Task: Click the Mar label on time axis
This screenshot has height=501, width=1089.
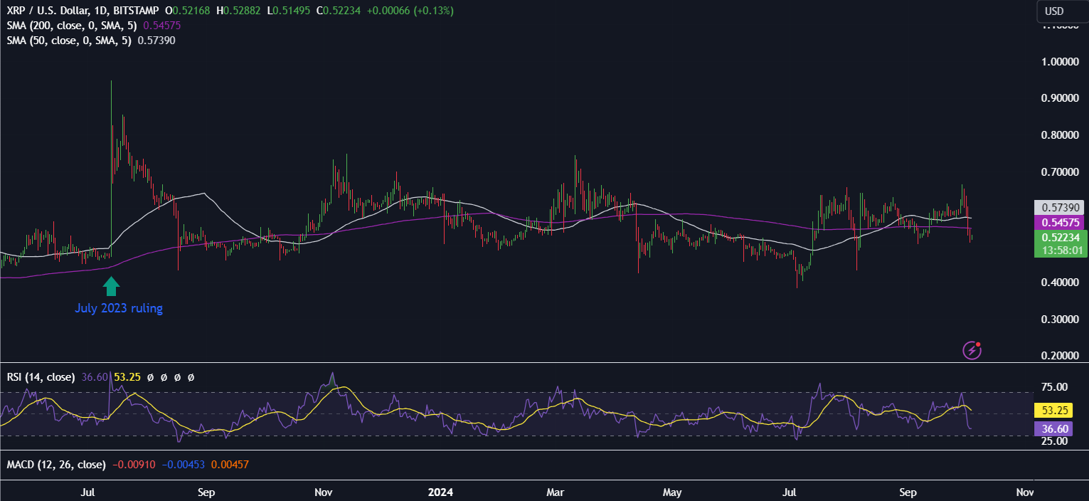Action: tap(556, 492)
